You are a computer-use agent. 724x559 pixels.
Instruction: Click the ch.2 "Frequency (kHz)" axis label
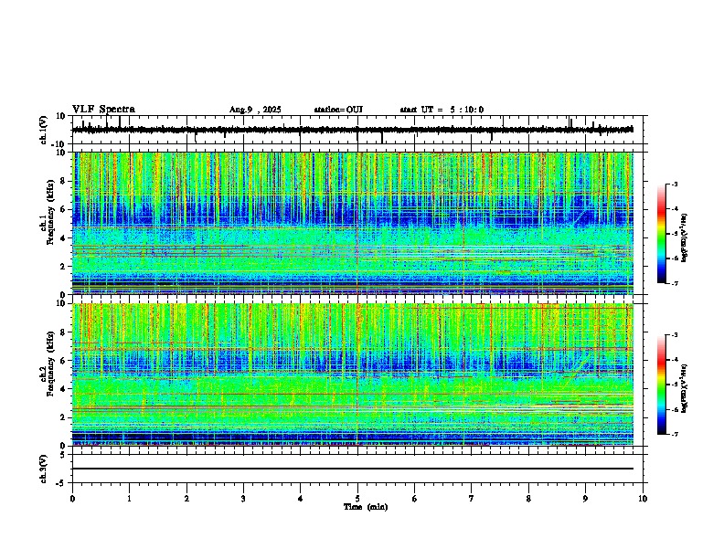[50, 363]
